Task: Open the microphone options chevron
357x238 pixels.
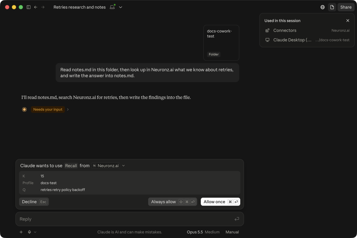Action: (35, 232)
